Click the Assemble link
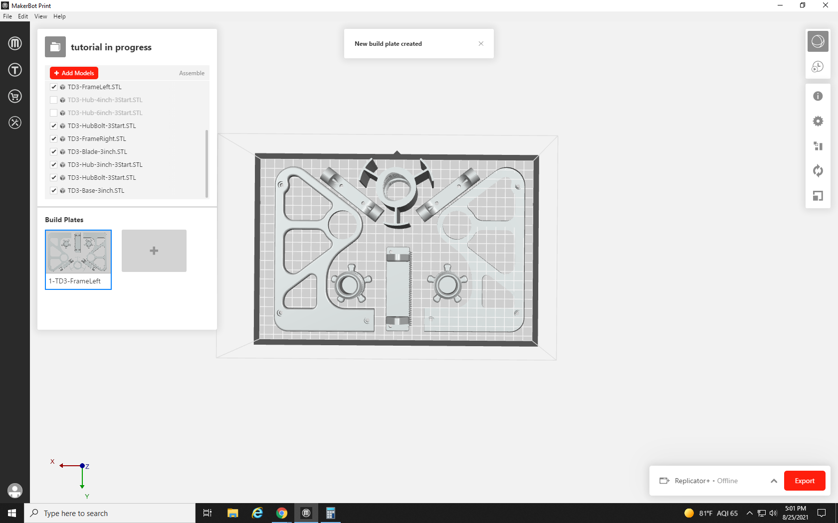This screenshot has height=523, width=838. (x=192, y=73)
